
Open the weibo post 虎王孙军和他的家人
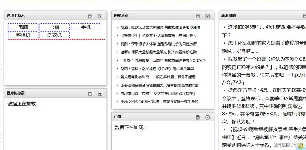point(264,47)
